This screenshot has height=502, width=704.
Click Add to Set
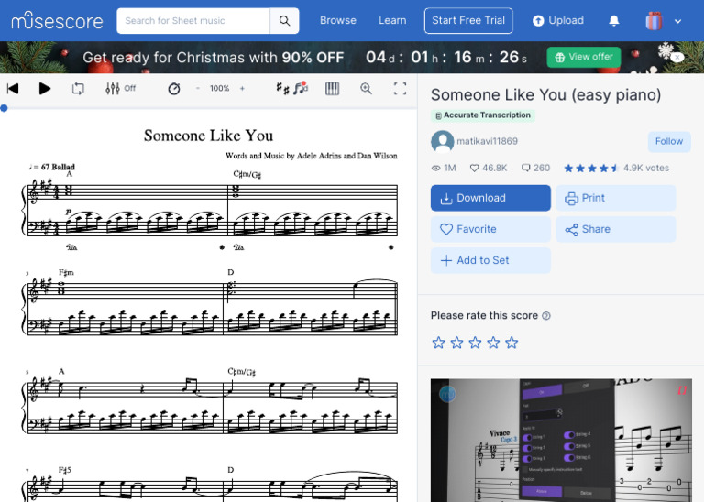click(x=490, y=261)
